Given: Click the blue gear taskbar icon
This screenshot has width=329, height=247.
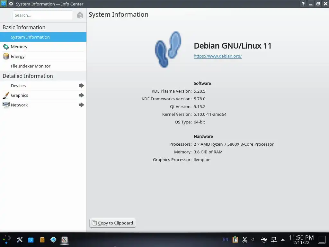Looking at the screenshot, I should point(53,240).
